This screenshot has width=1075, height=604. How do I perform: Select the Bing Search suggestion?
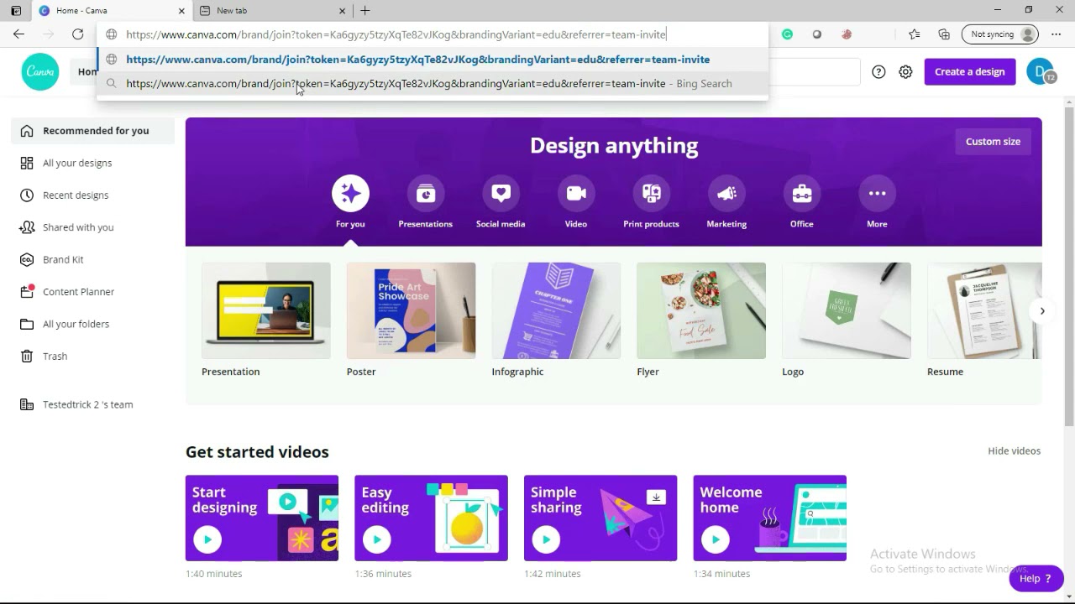click(433, 84)
